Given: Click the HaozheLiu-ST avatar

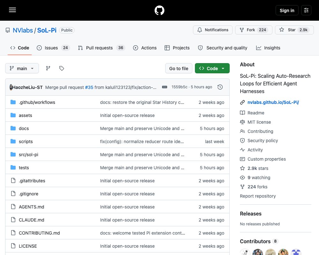Looking at the screenshot, I should pos(11,87).
